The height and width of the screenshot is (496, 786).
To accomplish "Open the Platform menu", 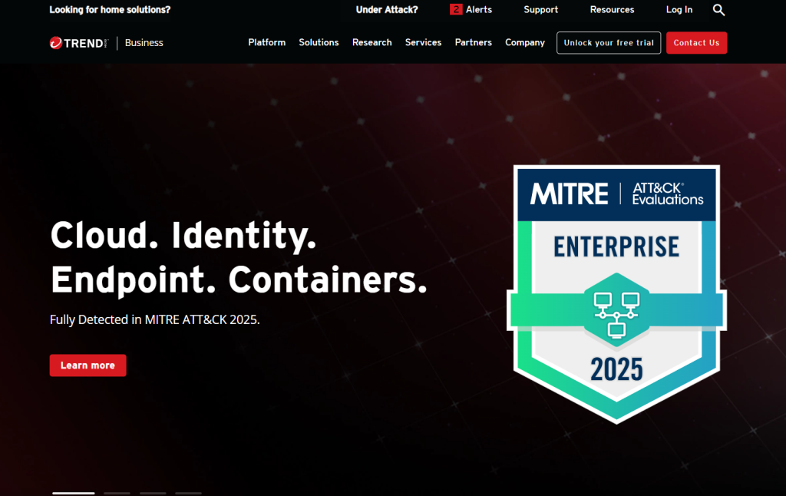I will coord(266,43).
